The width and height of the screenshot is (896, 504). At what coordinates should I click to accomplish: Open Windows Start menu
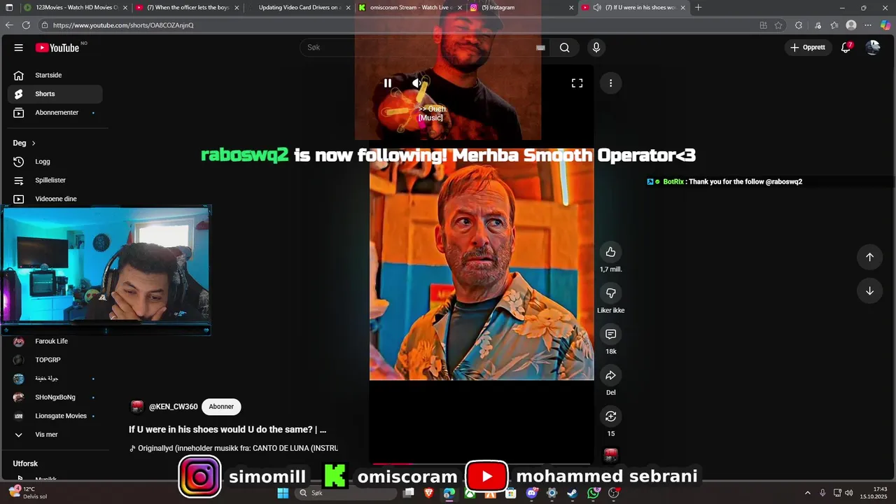[283, 493]
